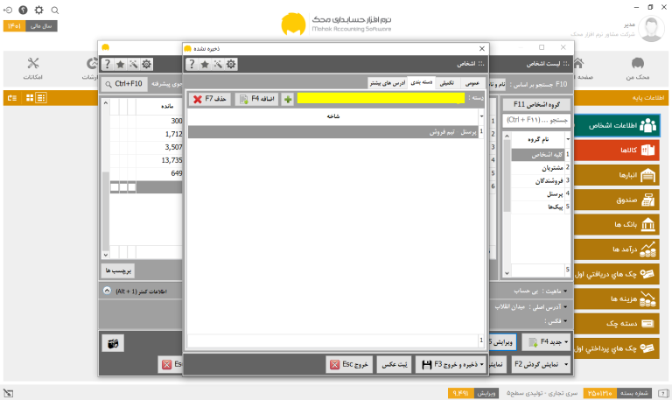Open the ذخیره و خروج F3 dropdown arrow
672x400 pixels.
point(482,364)
